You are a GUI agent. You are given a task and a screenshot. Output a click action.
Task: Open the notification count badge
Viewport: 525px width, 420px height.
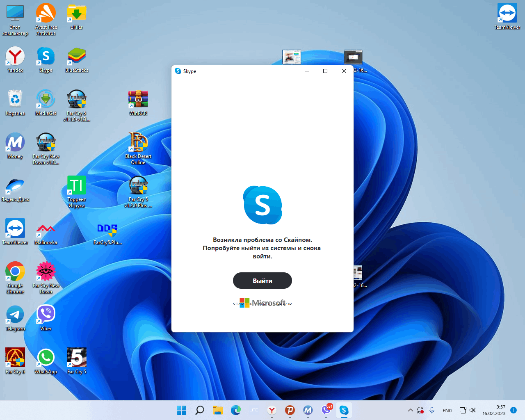click(x=513, y=410)
